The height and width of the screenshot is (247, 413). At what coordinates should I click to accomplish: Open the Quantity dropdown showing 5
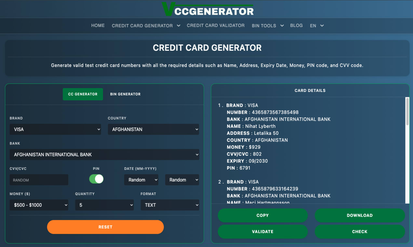click(x=104, y=205)
